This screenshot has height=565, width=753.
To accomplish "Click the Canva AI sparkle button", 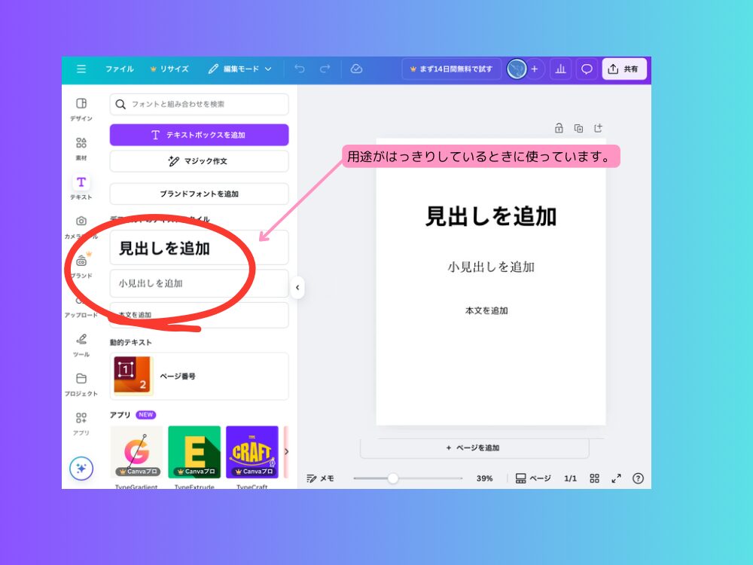I will point(81,469).
